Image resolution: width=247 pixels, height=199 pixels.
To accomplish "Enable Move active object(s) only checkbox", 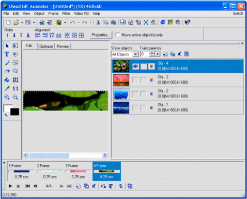I will coord(118,35).
